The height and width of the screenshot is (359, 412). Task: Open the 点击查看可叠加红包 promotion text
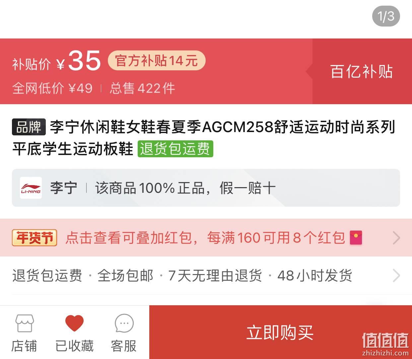point(129,238)
